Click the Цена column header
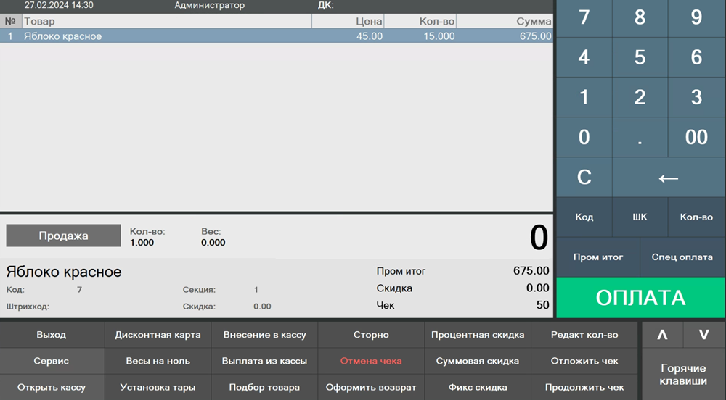Screen dimensions: 726x400 (x=348, y=21)
